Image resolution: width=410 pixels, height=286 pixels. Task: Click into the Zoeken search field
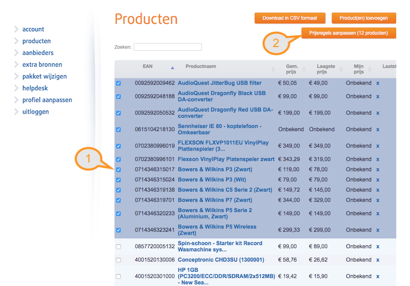tap(168, 47)
